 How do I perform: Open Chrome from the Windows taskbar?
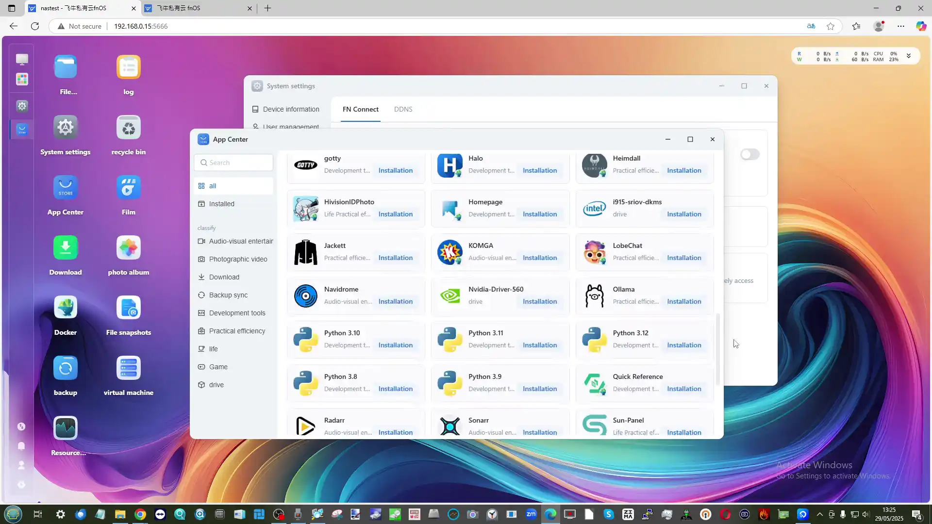tap(140, 514)
